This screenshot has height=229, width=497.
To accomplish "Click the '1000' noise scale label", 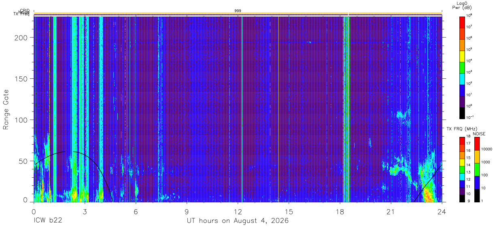I will pos(485,162).
